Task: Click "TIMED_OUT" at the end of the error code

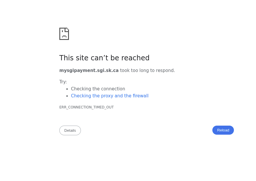Action: [x=103, y=107]
